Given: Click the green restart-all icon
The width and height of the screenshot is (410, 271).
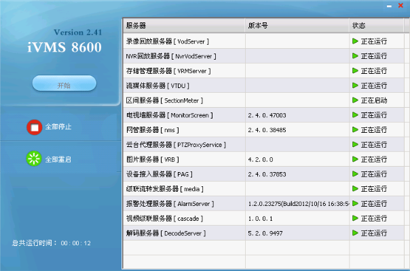Looking at the screenshot, I should click(34, 159).
